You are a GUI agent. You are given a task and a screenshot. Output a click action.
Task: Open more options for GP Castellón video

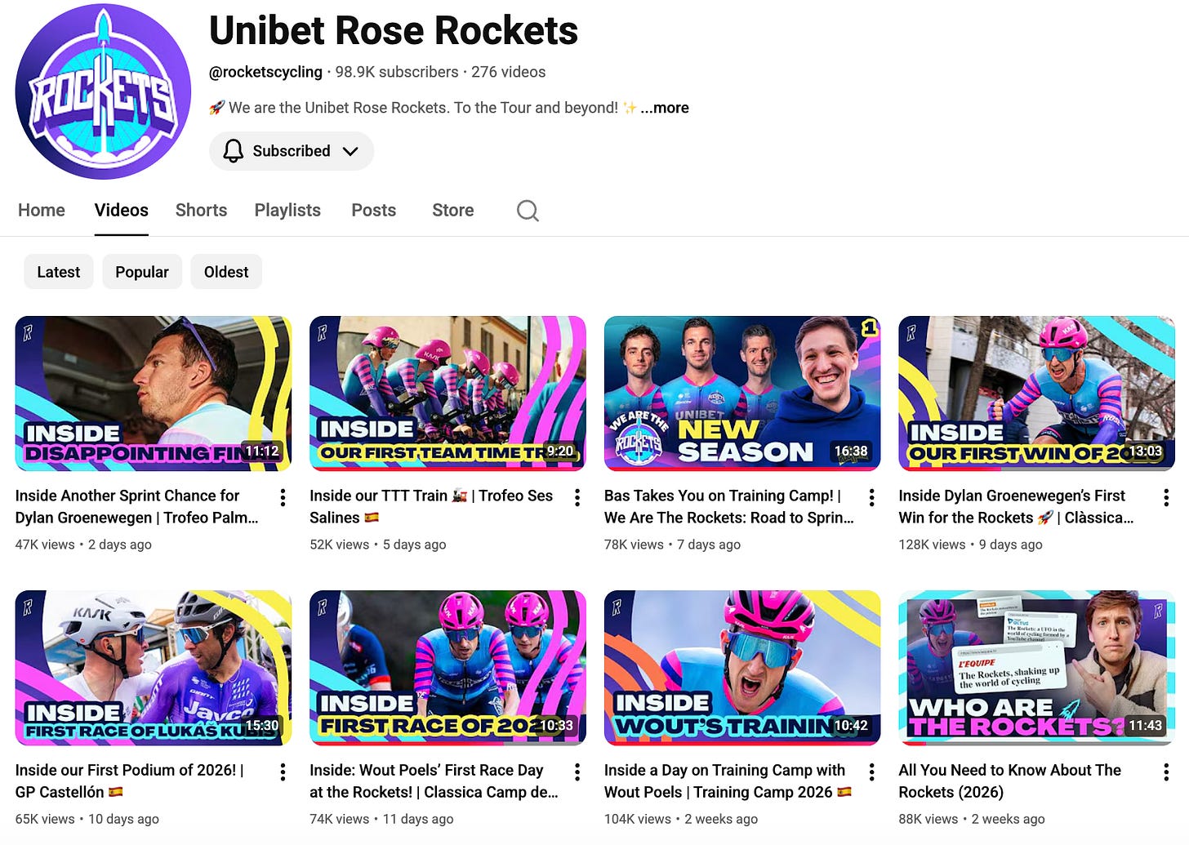click(x=283, y=772)
